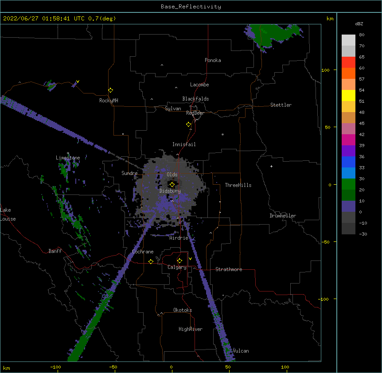Click the Airdrie city label
Viewport: 382px width, 373px height.
(x=179, y=238)
